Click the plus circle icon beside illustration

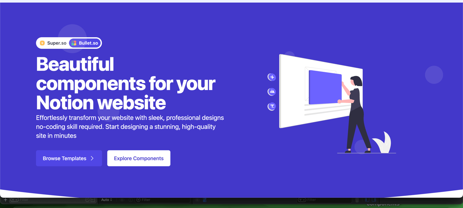[x=272, y=77]
